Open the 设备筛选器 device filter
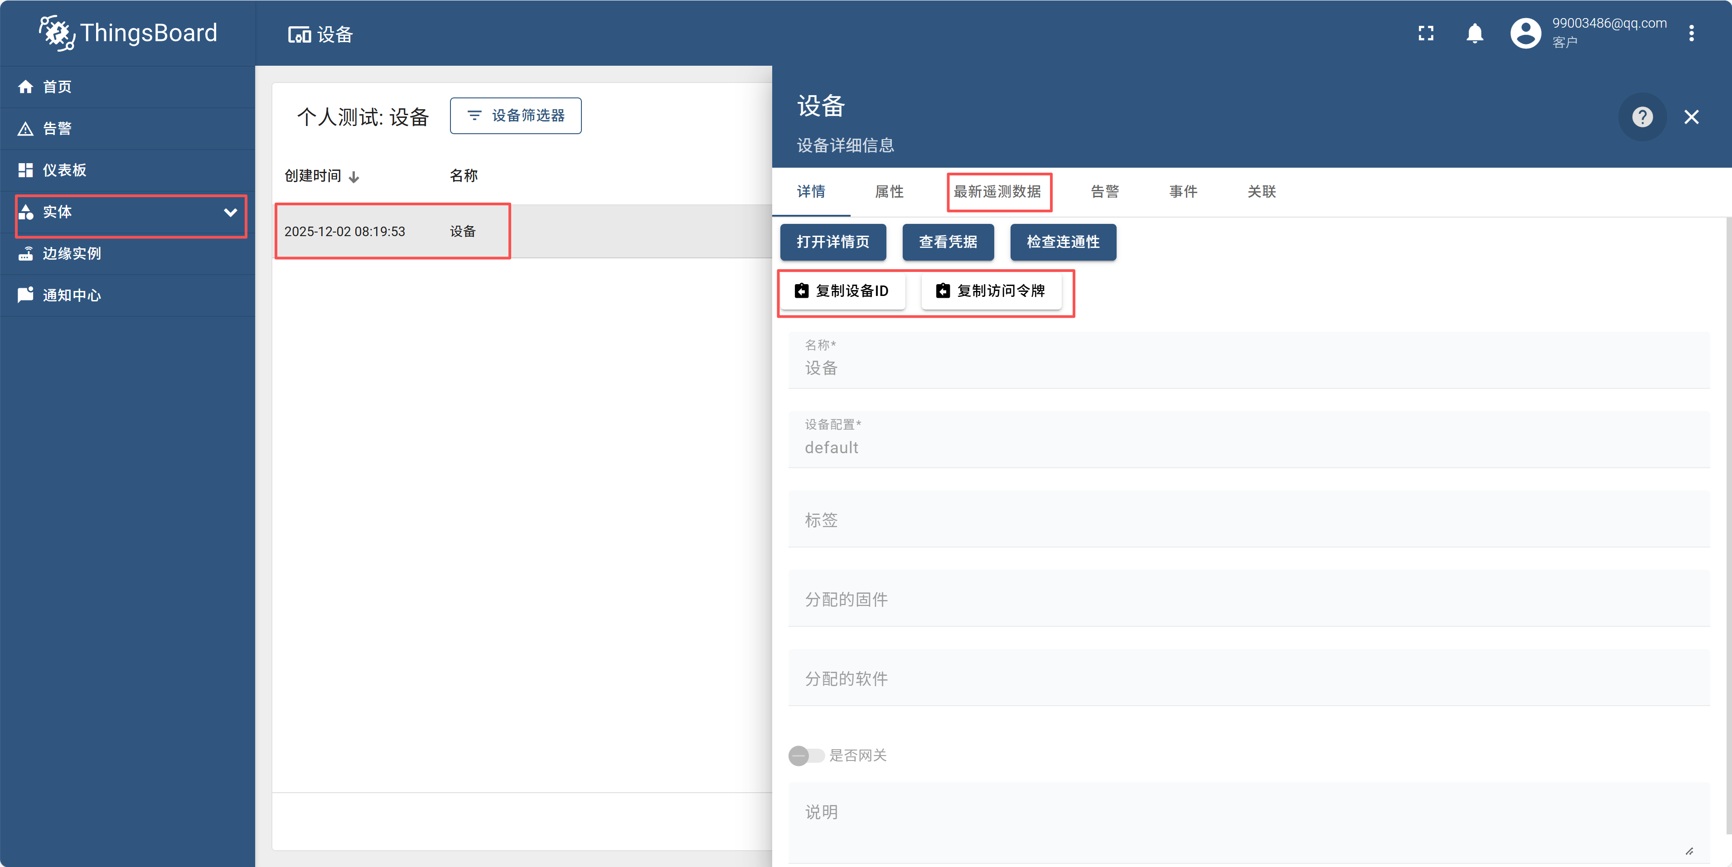1732x867 pixels. tap(515, 116)
